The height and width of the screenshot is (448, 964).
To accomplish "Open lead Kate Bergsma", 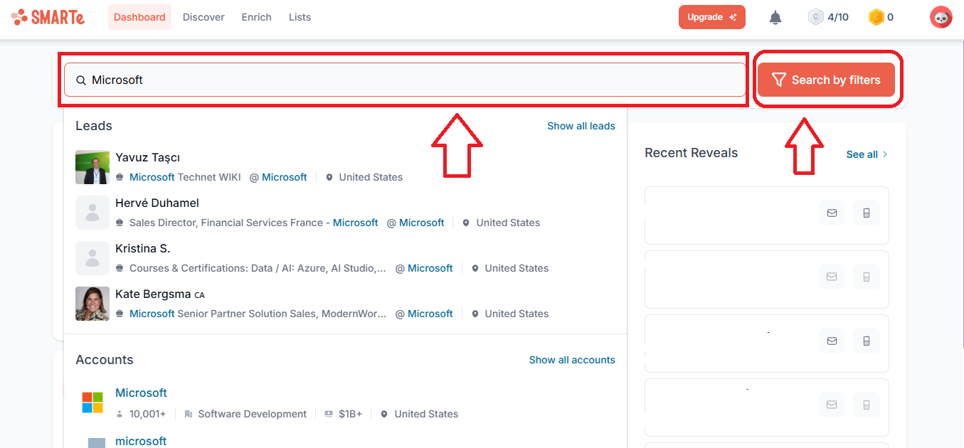I will (153, 294).
